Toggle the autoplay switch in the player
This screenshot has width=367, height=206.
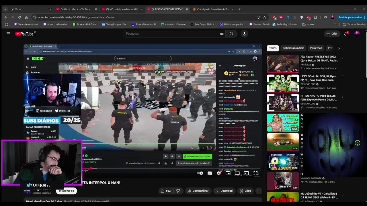point(200,173)
